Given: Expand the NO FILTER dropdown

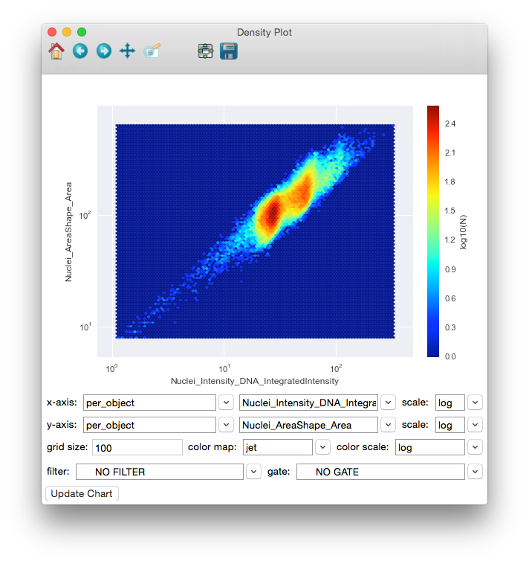Looking at the screenshot, I should click(253, 472).
